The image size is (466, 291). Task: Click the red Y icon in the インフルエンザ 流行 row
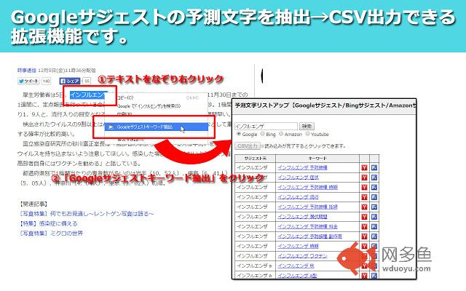pos(364,197)
